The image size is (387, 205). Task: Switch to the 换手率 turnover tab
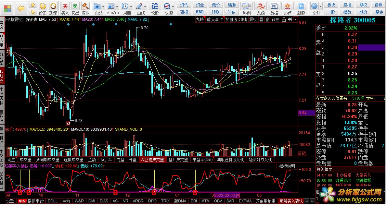click(106, 160)
